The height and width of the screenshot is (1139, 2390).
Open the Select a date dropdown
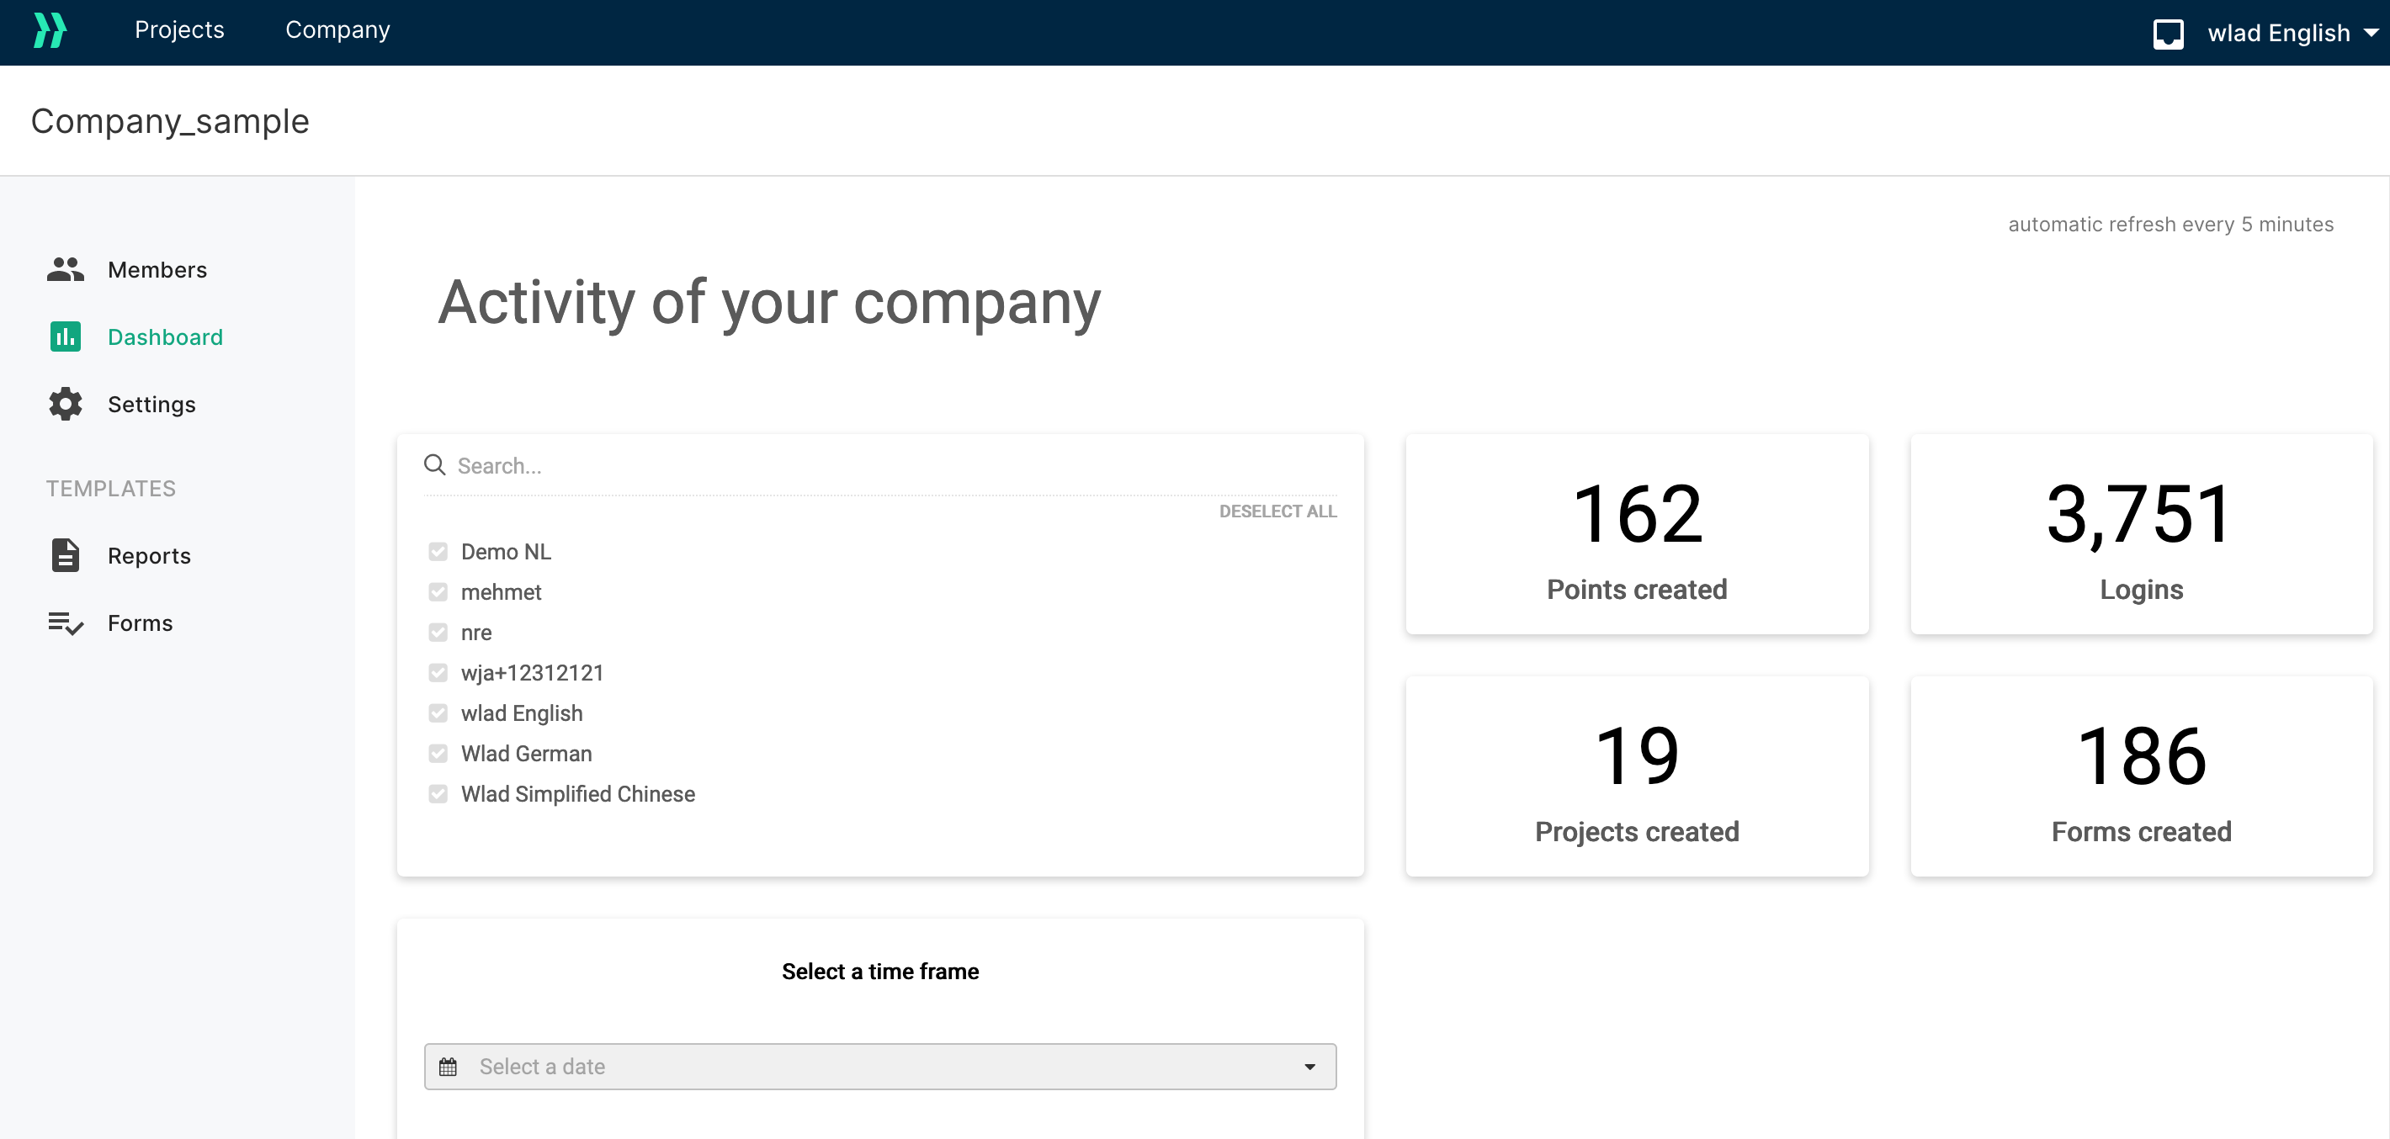click(879, 1067)
